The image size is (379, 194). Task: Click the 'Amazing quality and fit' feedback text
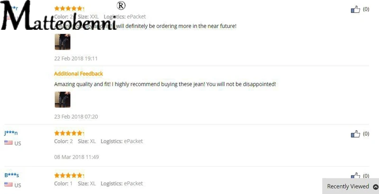pos(165,84)
